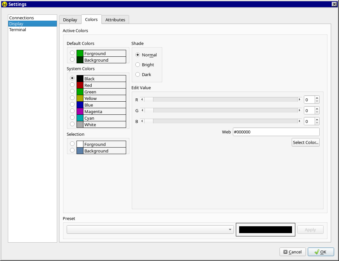This screenshot has height=261, width=339.
Task: Open the Display tab
Action: tap(70, 20)
